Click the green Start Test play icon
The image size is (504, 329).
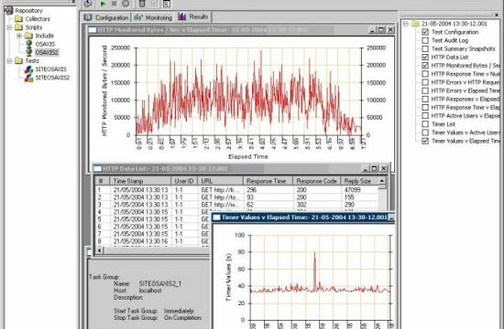point(103,4)
